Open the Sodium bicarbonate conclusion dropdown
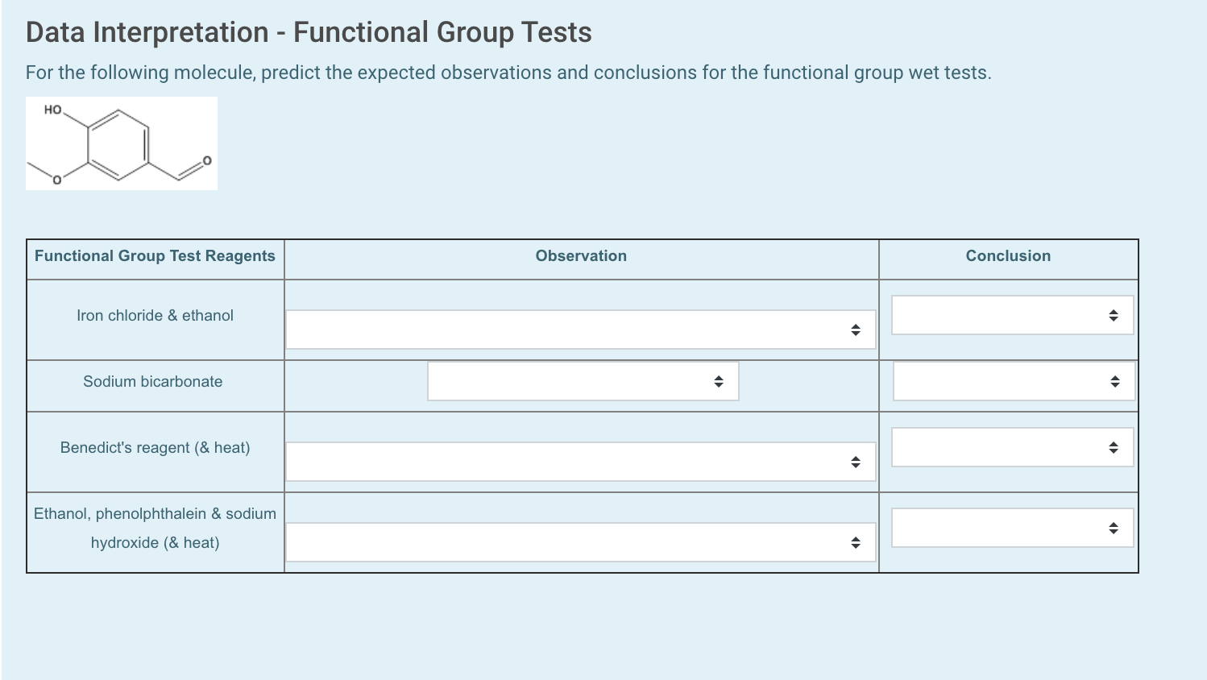 click(x=1013, y=380)
